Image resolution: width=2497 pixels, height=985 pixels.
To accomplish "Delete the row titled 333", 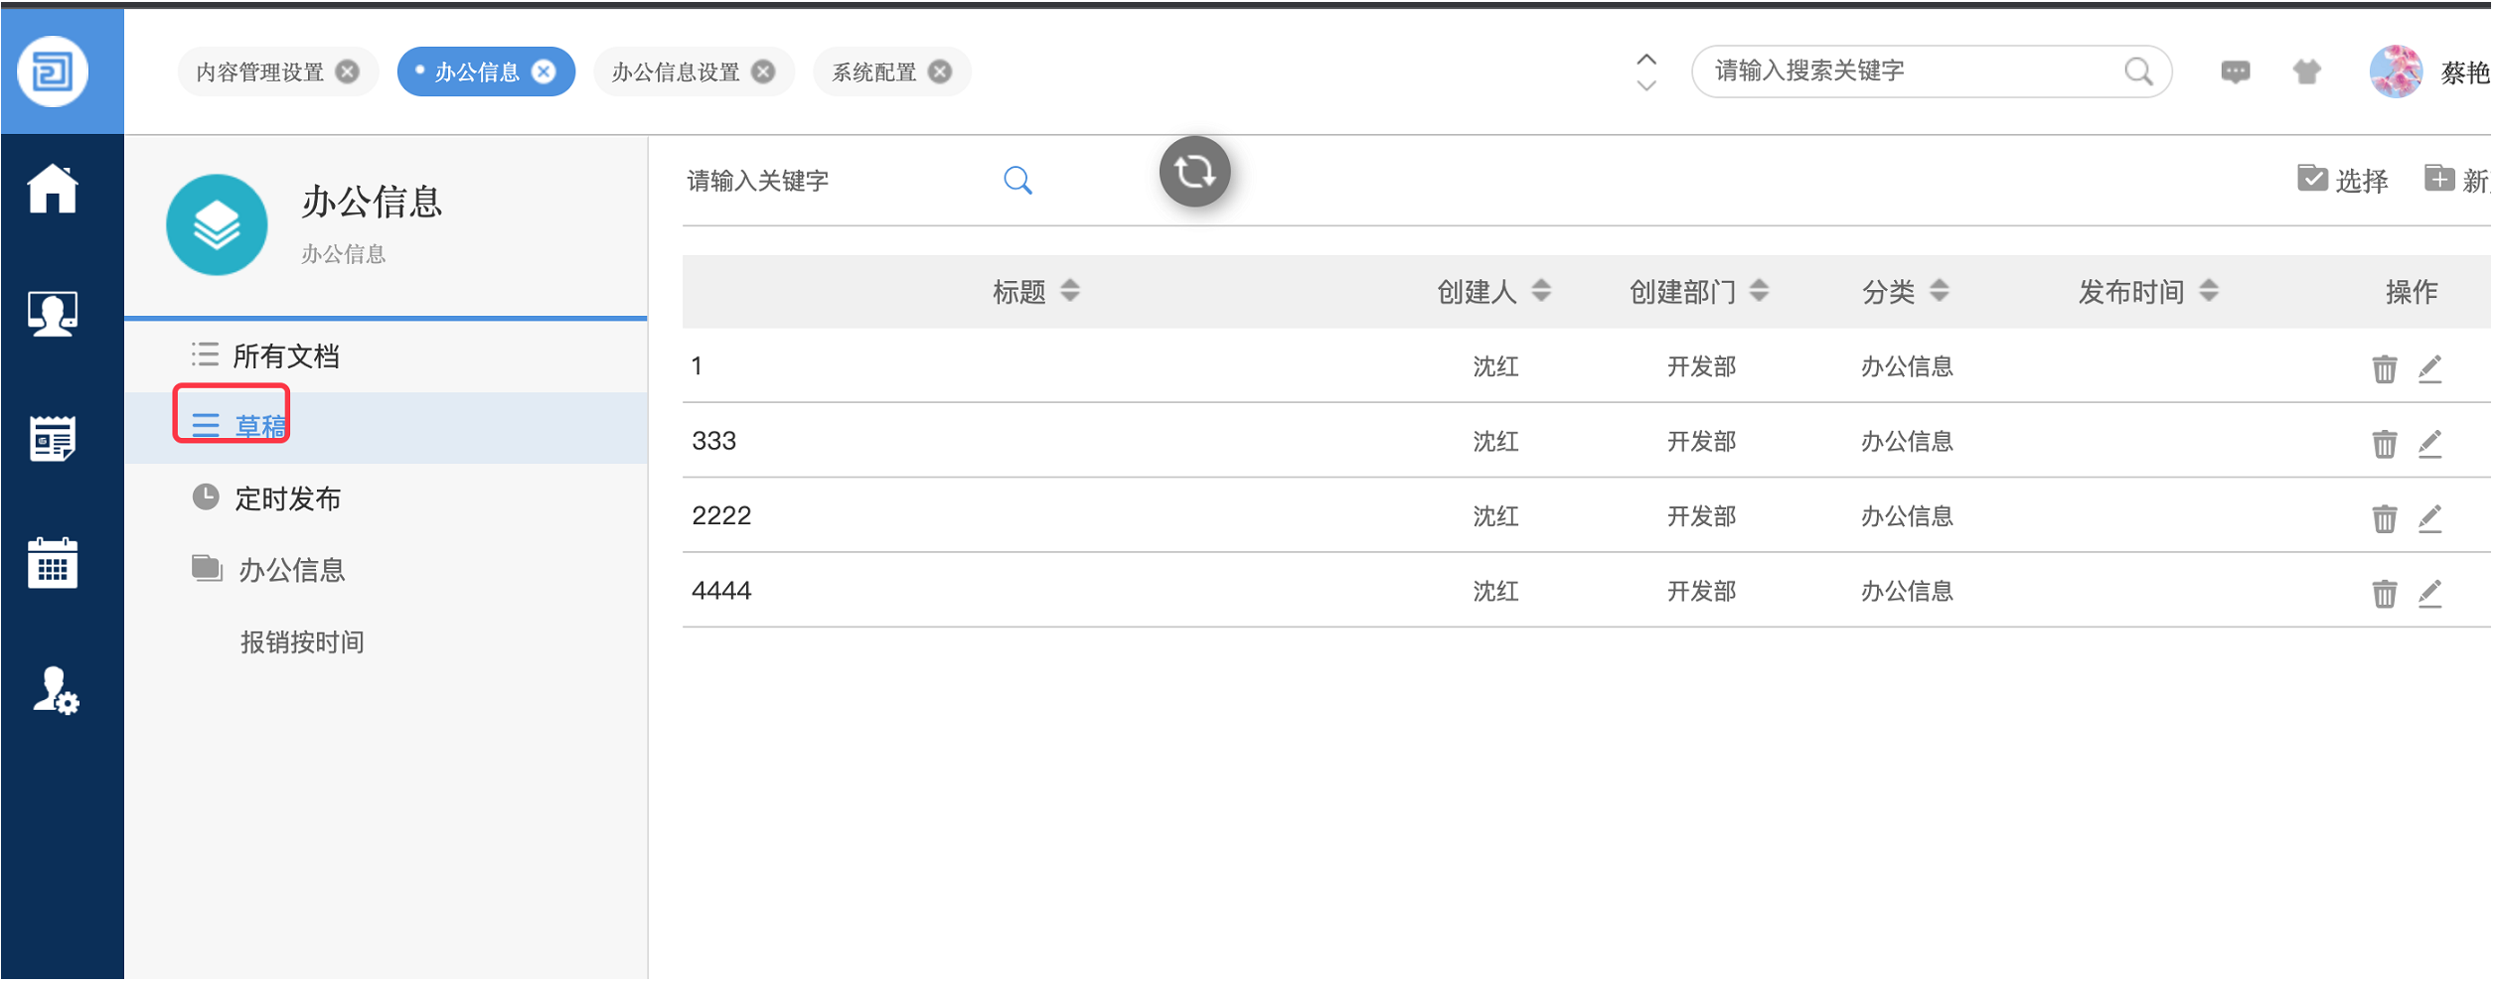I will pyautogui.click(x=2387, y=444).
